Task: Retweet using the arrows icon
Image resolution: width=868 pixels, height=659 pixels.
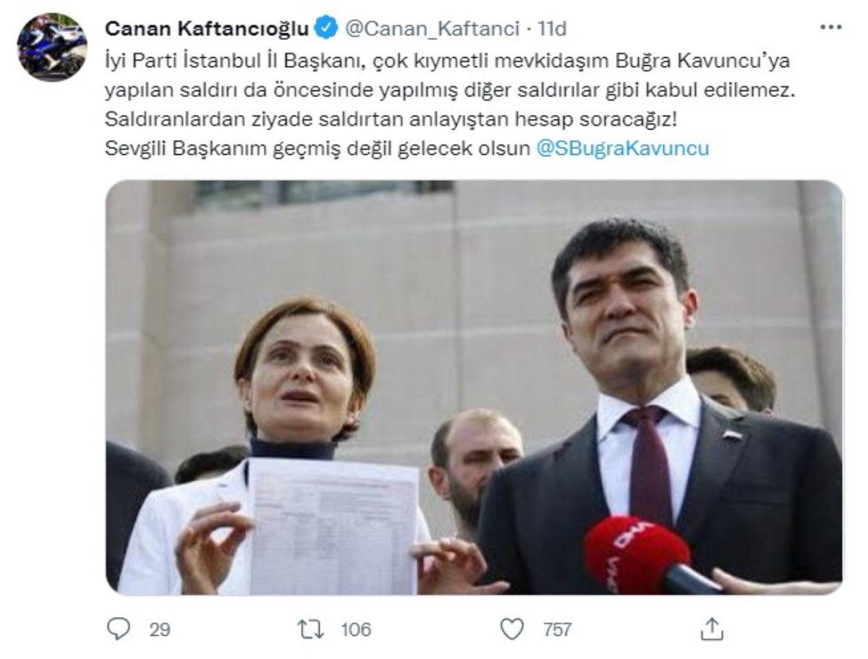Action: click(x=310, y=629)
